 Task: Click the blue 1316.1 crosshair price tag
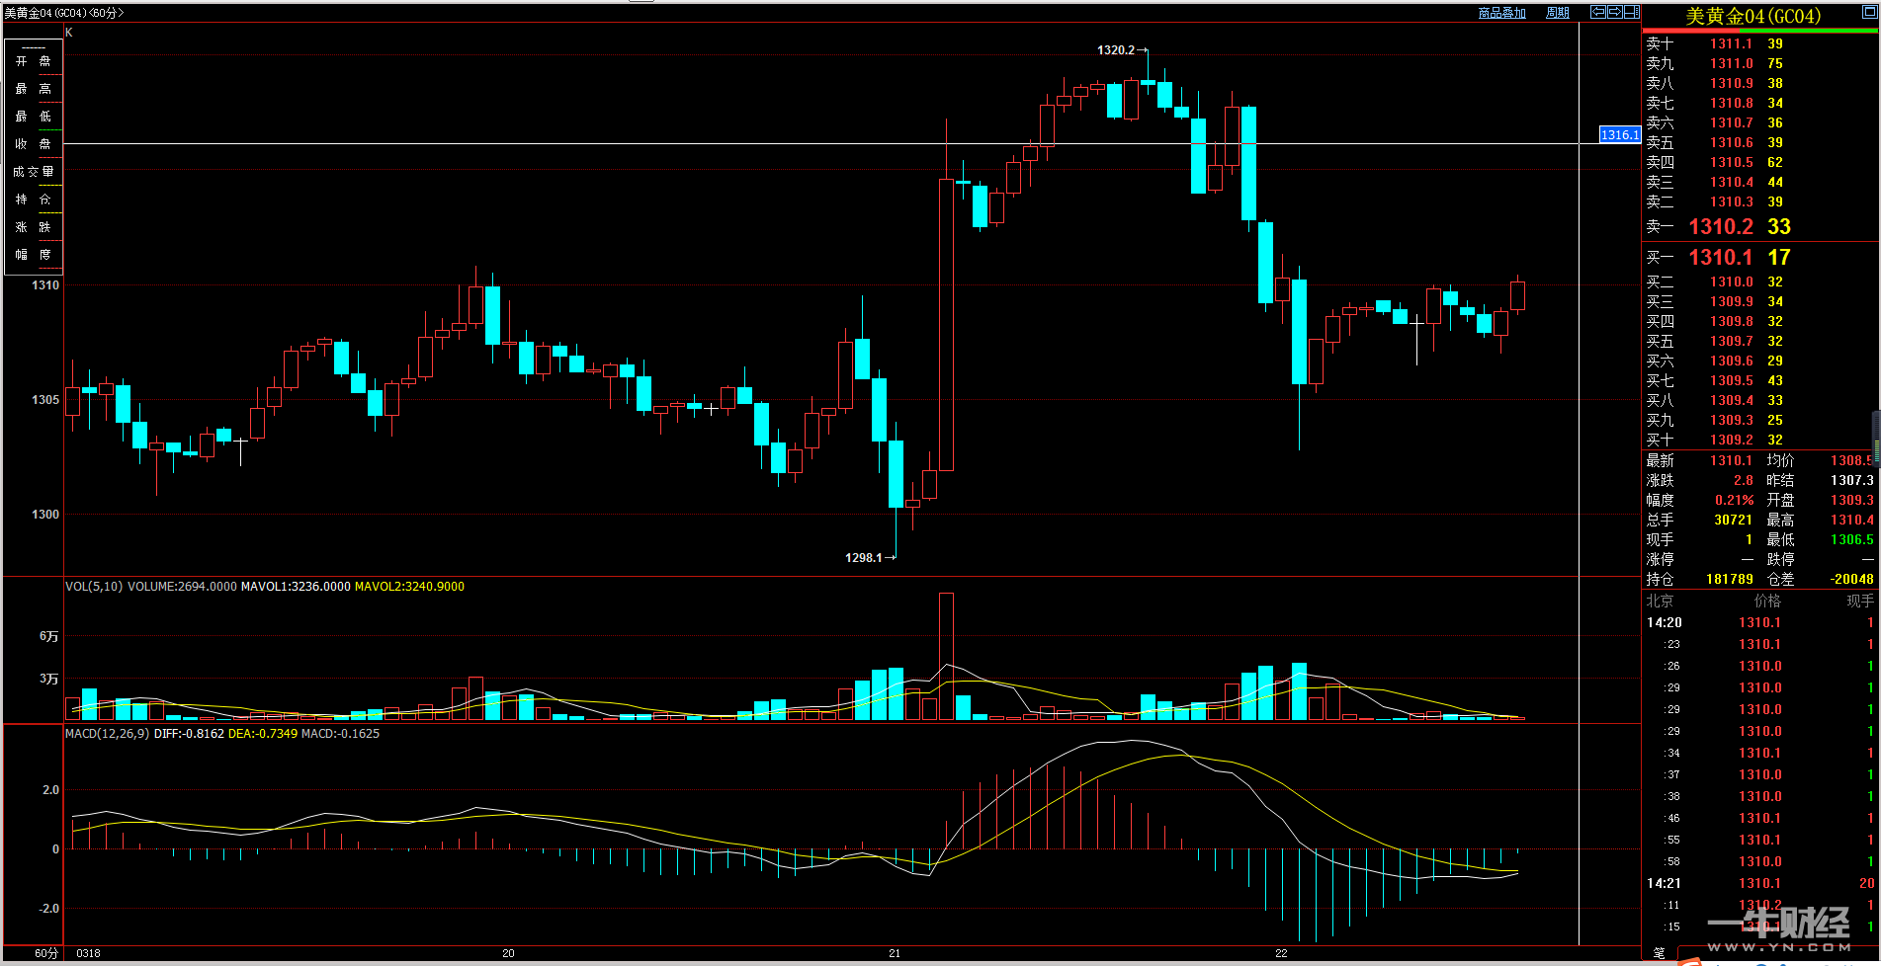tap(1620, 135)
